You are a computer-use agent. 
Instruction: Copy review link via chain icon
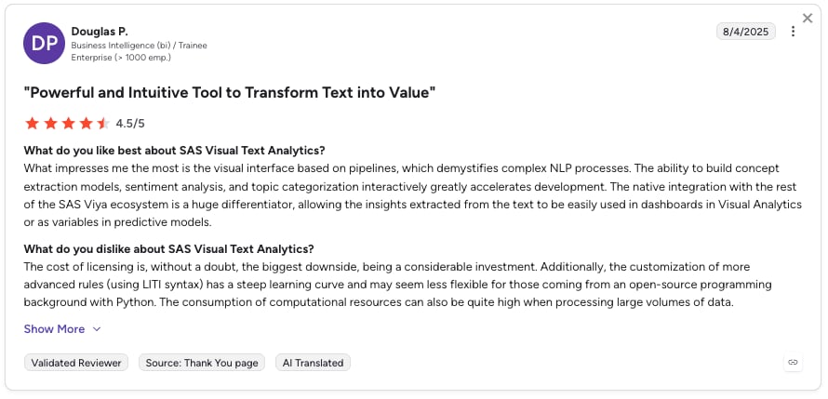(x=793, y=362)
